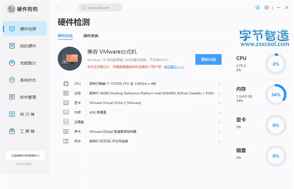Image resolution: width=294 pixels, height=189 pixels.
Task: Click VMware Virtual SVGA II text
Action: coord(115,103)
